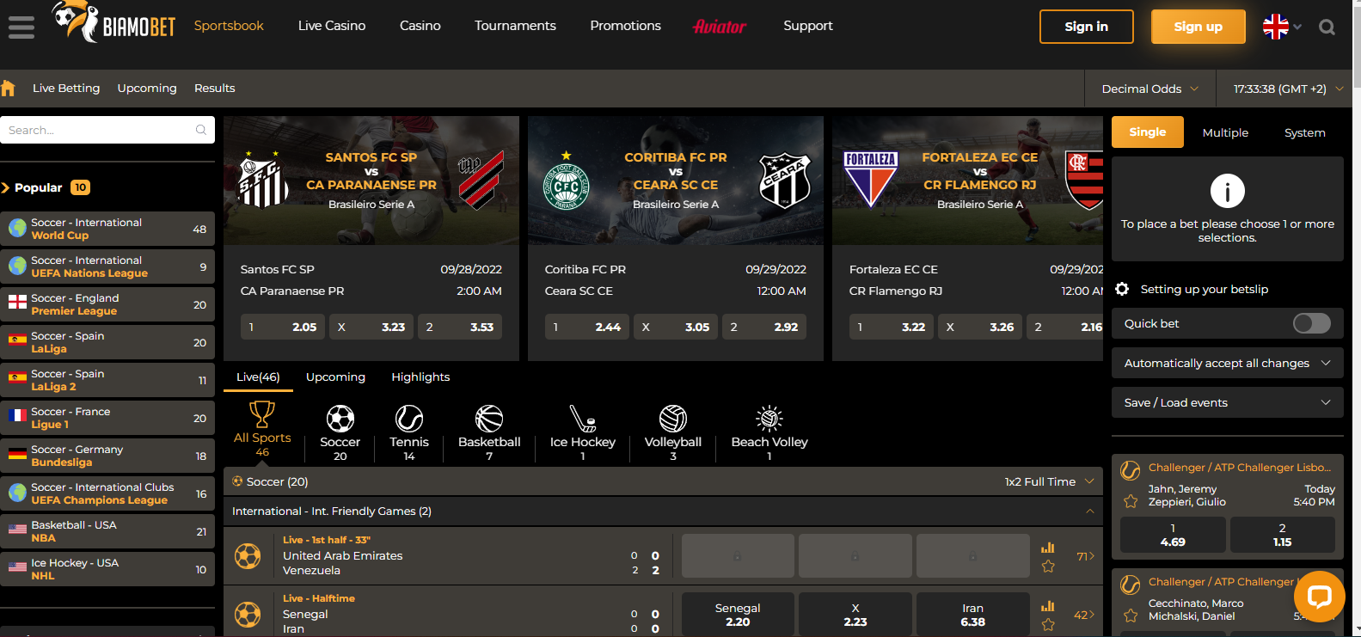Viewport: 1361px width, 637px height.
Task: Pick Jahn, Jeremy at 4.69
Action: click(x=1173, y=535)
